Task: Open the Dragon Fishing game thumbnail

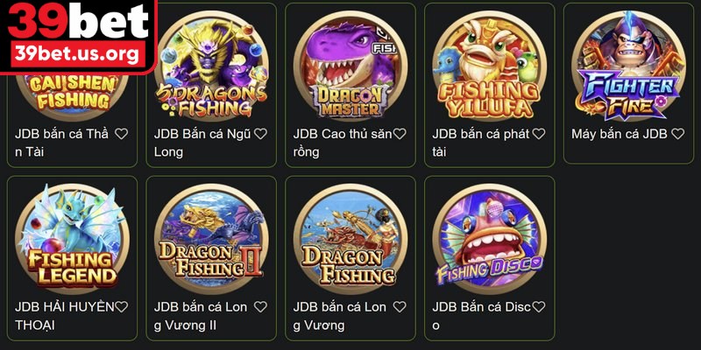Action: [x=350, y=239]
